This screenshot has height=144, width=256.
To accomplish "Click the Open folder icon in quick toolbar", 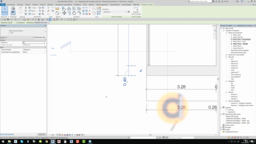I will [5, 20].
